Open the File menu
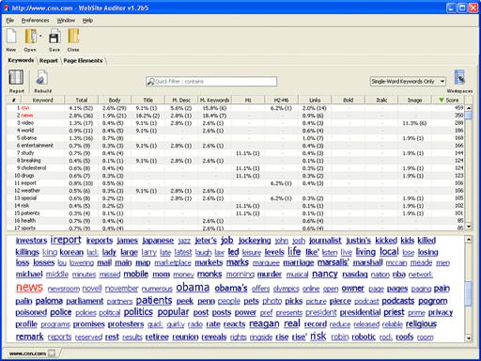The image size is (481, 361). pyautogui.click(x=10, y=21)
